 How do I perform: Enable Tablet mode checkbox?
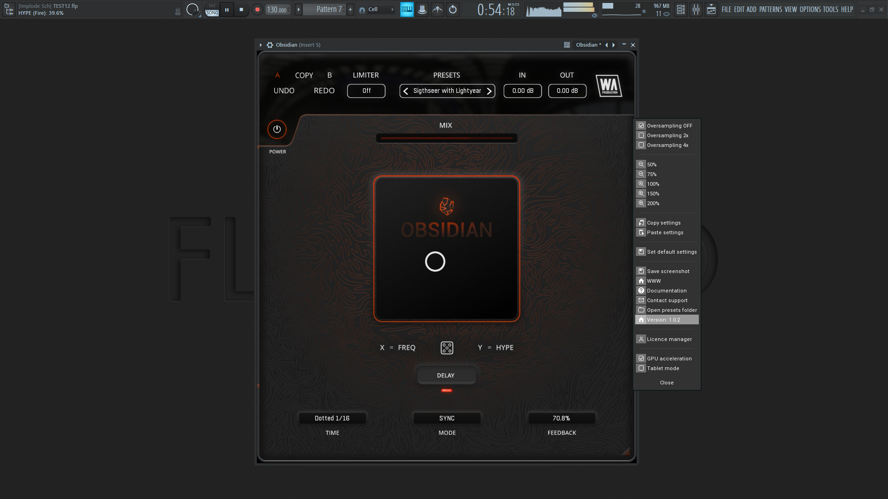tap(641, 368)
